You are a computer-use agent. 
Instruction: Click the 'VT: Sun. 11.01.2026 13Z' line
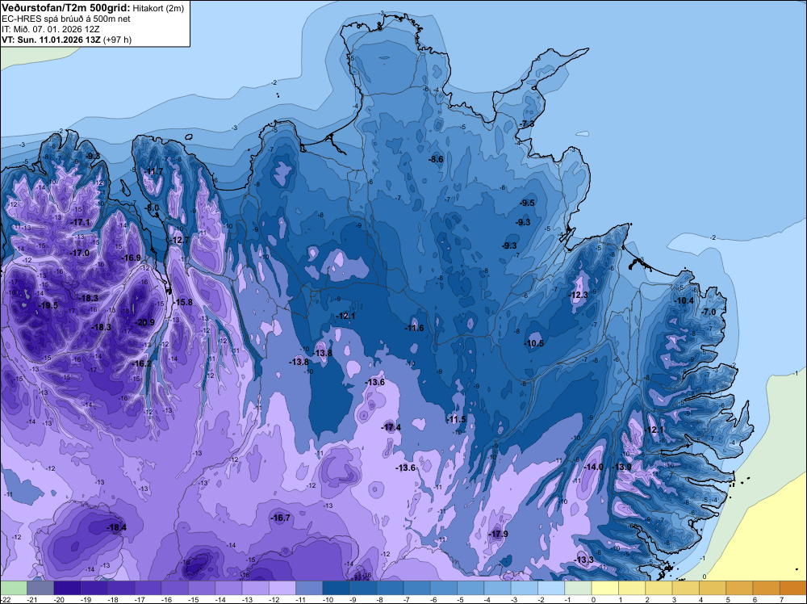(52, 40)
